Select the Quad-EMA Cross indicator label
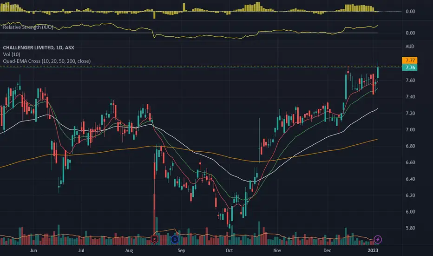433x256 pixels. pyautogui.click(x=46, y=61)
